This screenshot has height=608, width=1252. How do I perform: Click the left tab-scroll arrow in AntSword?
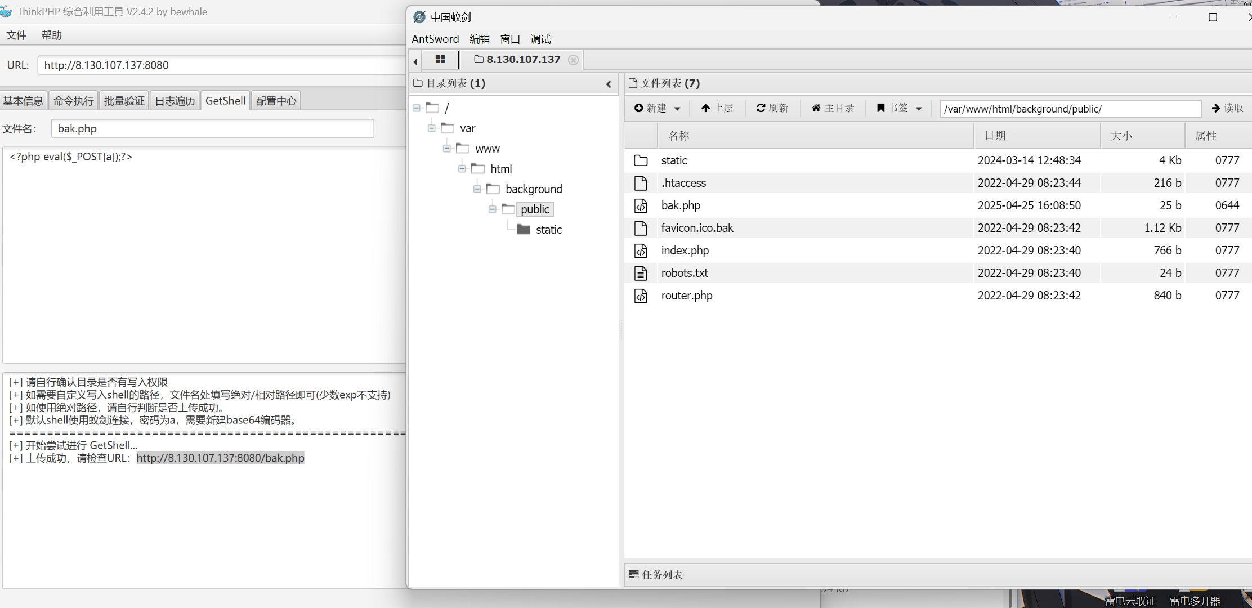coord(415,61)
